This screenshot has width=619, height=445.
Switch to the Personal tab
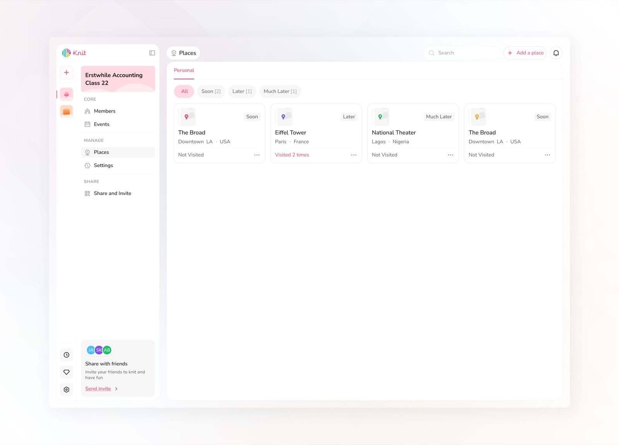click(184, 70)
